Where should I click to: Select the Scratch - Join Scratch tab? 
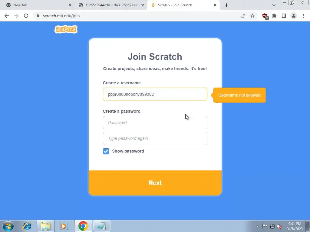click(x=183, y=5)
